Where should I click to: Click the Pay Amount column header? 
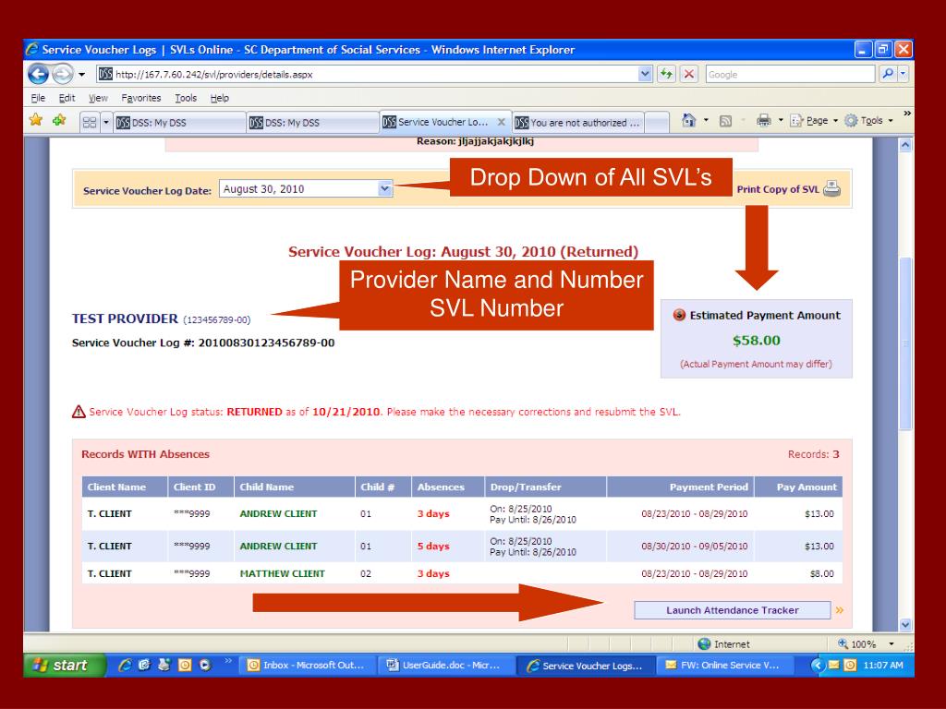coord(798,487)
